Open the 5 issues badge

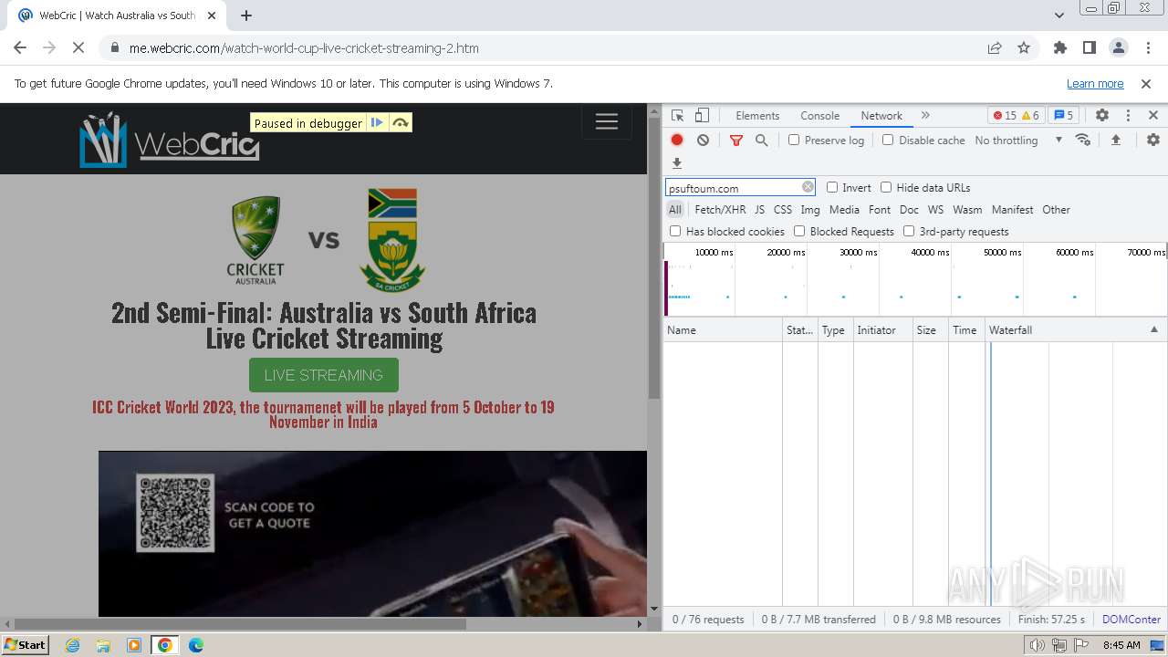click(1063, 116)
